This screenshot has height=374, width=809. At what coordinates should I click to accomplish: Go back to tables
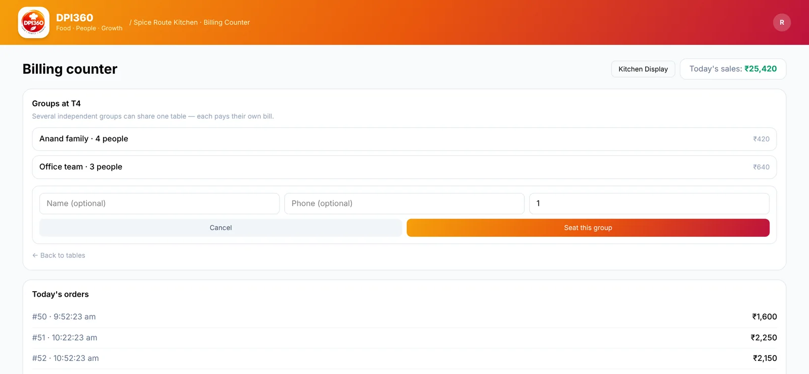(x=59, y=255)
